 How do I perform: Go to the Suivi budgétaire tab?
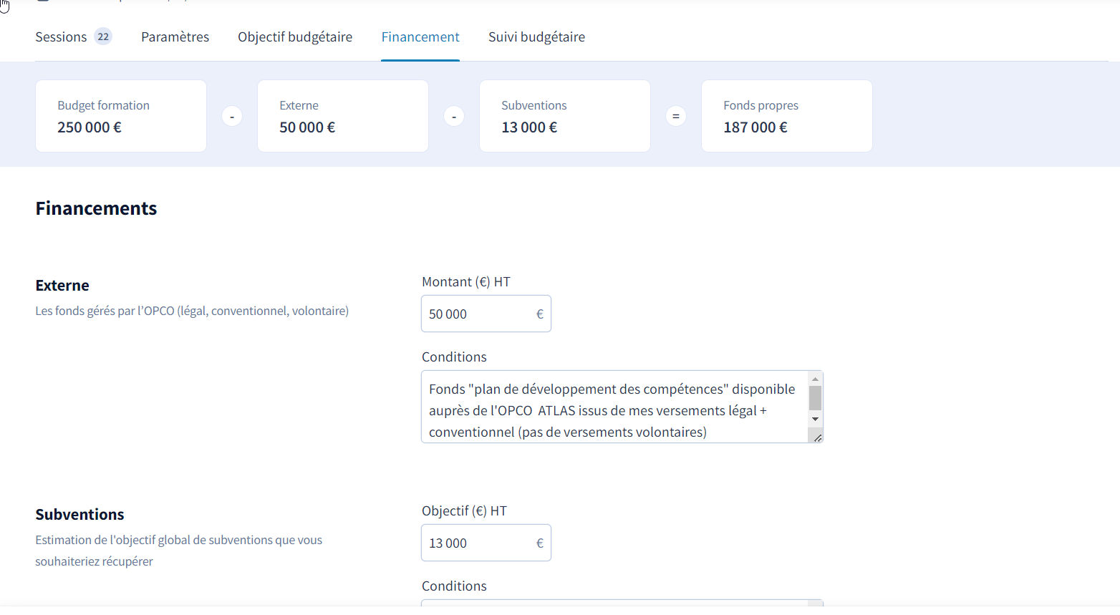536,37
